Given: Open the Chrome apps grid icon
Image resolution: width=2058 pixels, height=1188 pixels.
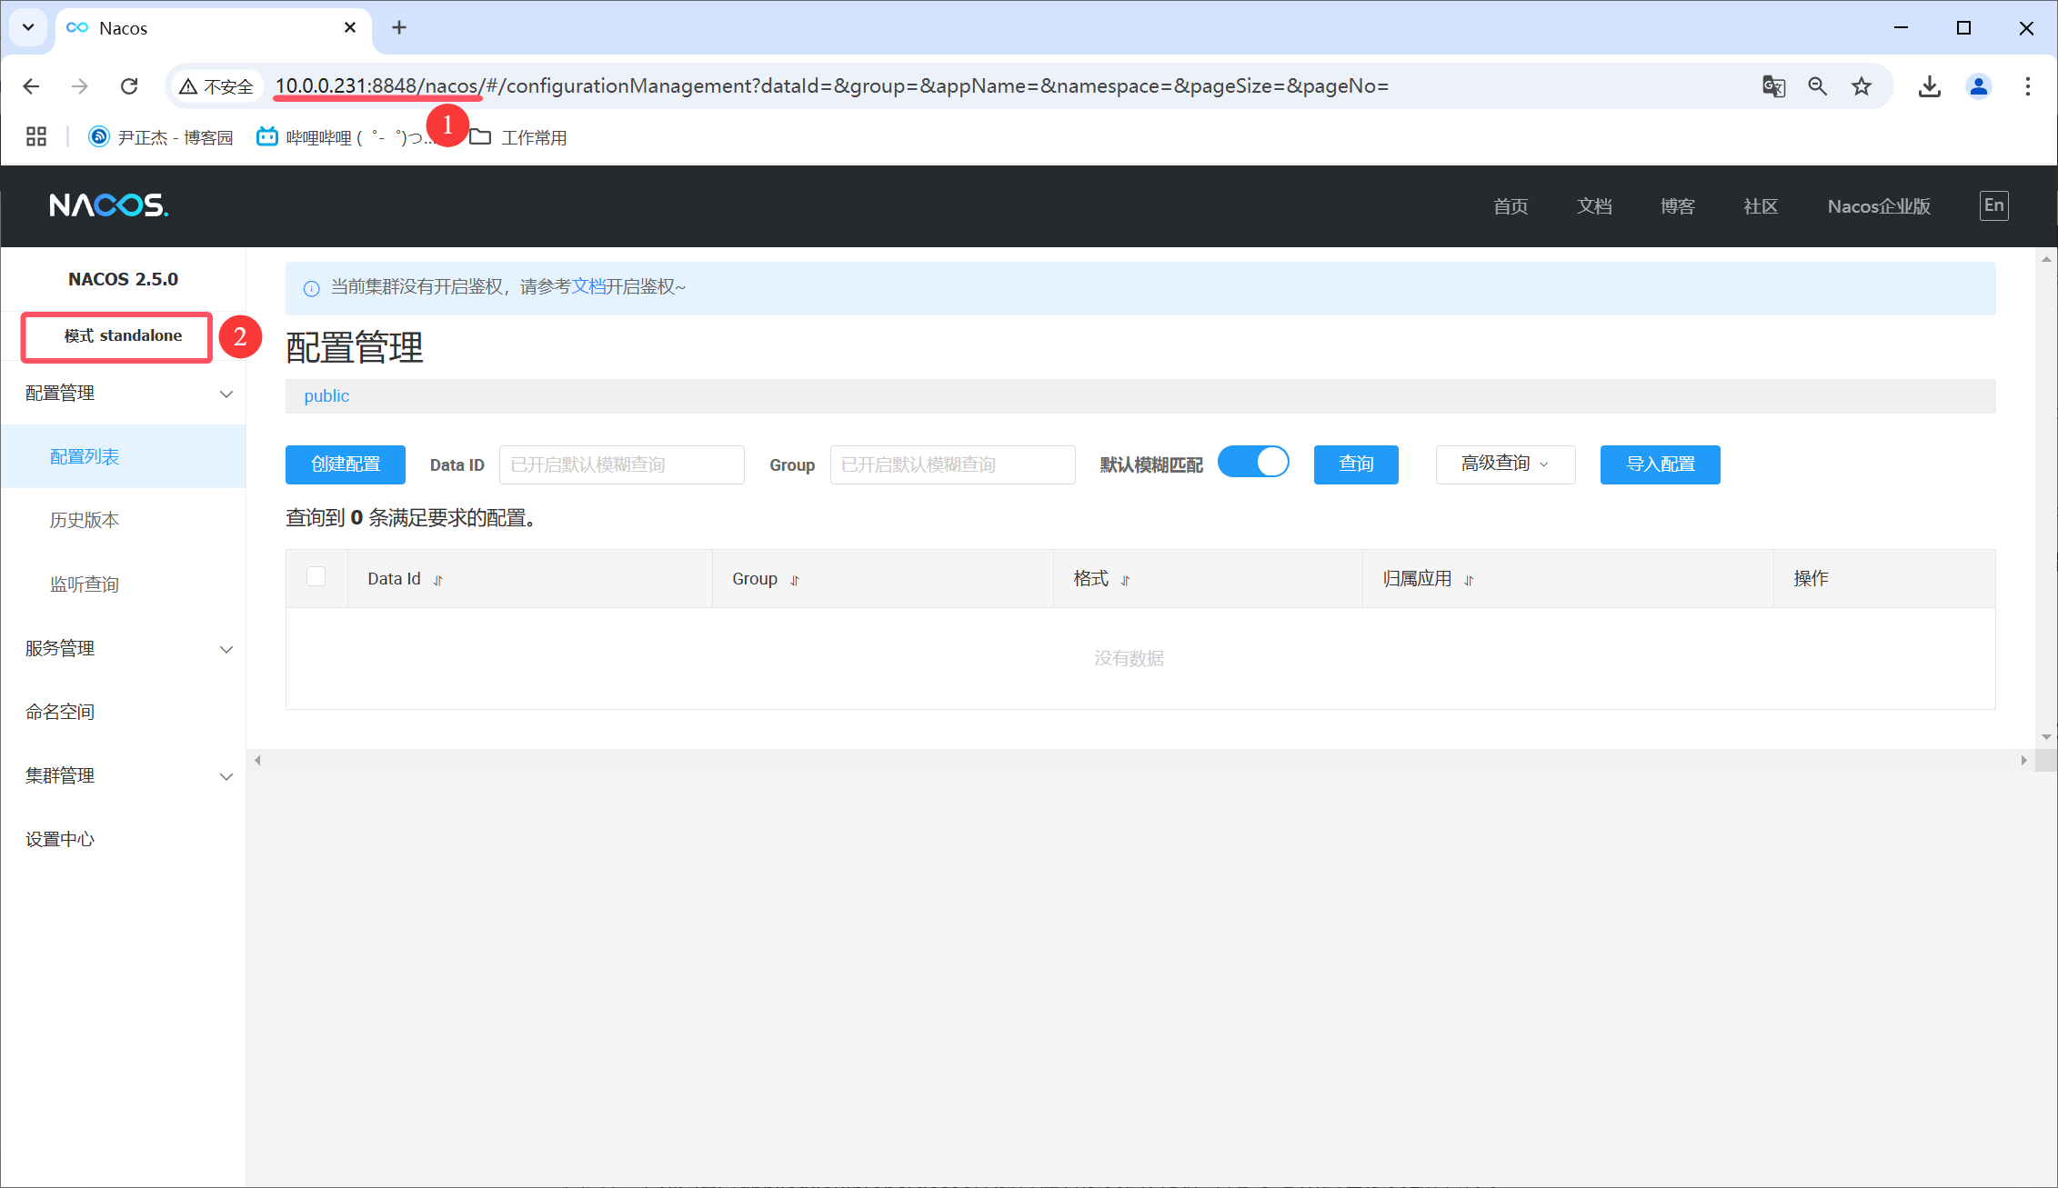Looking at the screenshot, I should point(36,137).
